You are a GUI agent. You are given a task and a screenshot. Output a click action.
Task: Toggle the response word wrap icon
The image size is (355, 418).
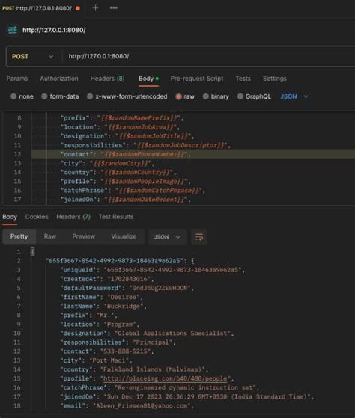(x=199, y=237)
